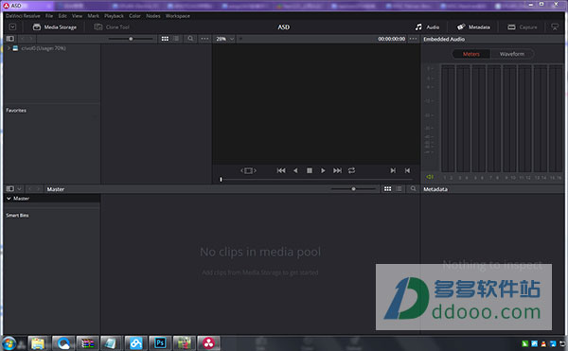This screenshot has width=568, height=351.
Task: Adjust media storage thumbnail size slider
Action: point(131,39)
